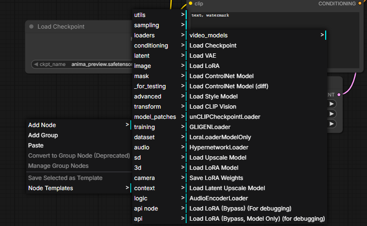The width and height of the screenshot is (367, 226).
Task: Click the middle increment arrow on right node
Action: 332,113
